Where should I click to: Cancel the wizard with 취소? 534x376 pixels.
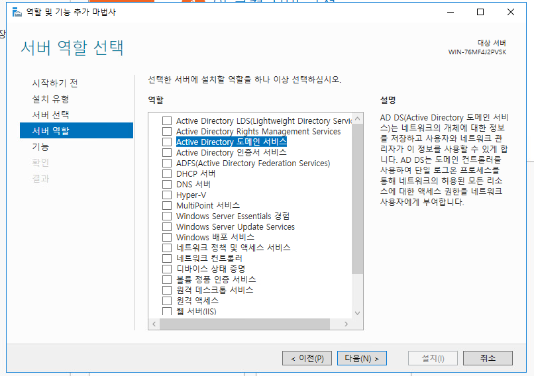click(x=488, y=358)
